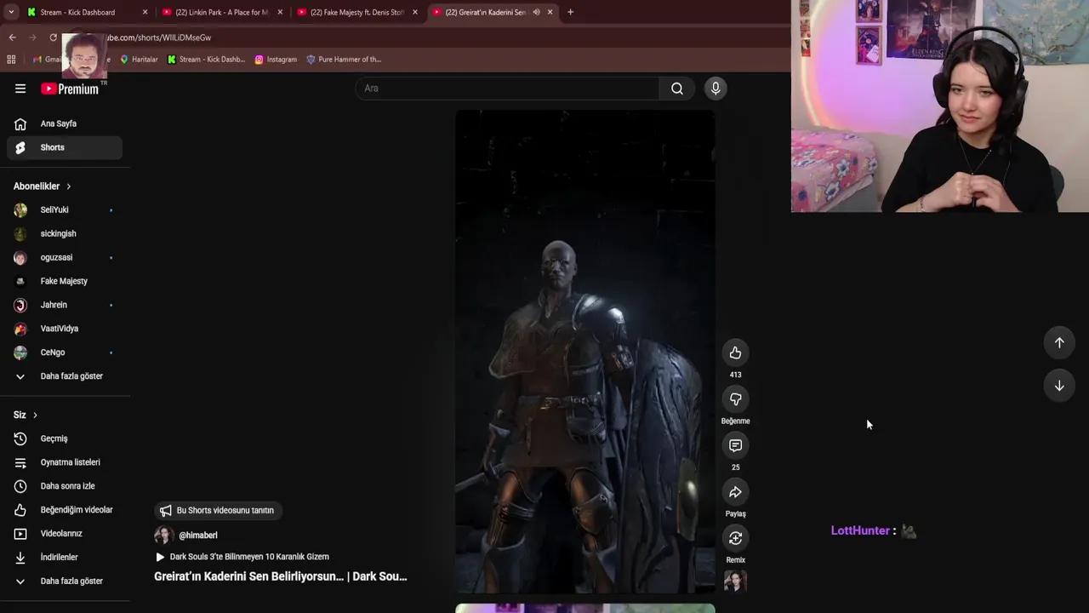
Task: Open Haritalar bookmark
Action: pos(139,60)
